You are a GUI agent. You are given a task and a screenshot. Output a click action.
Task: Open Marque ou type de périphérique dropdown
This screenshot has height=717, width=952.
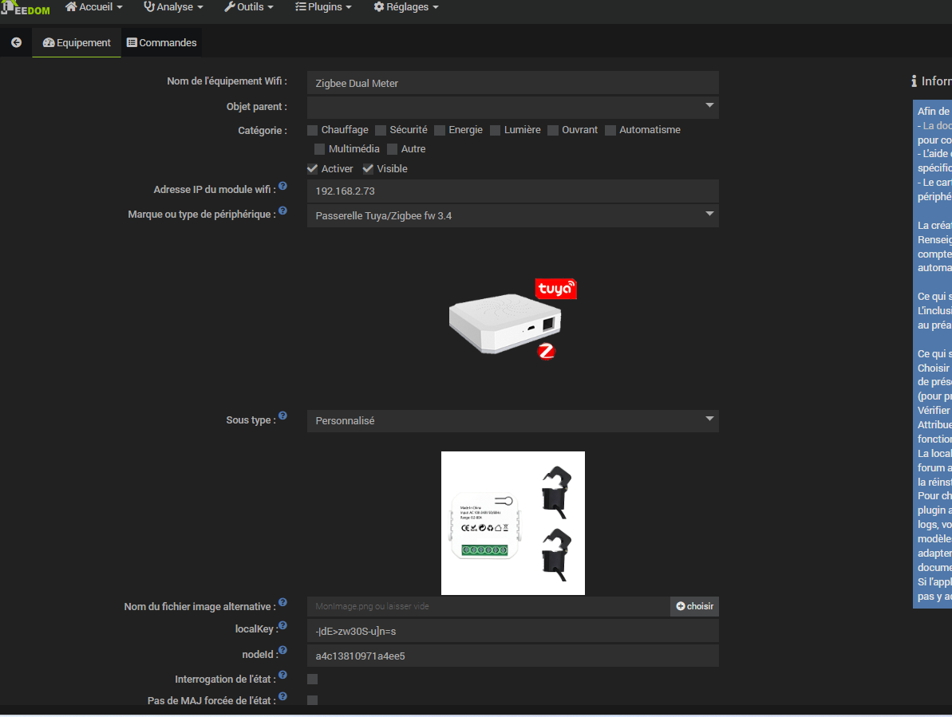click(513, 215)
